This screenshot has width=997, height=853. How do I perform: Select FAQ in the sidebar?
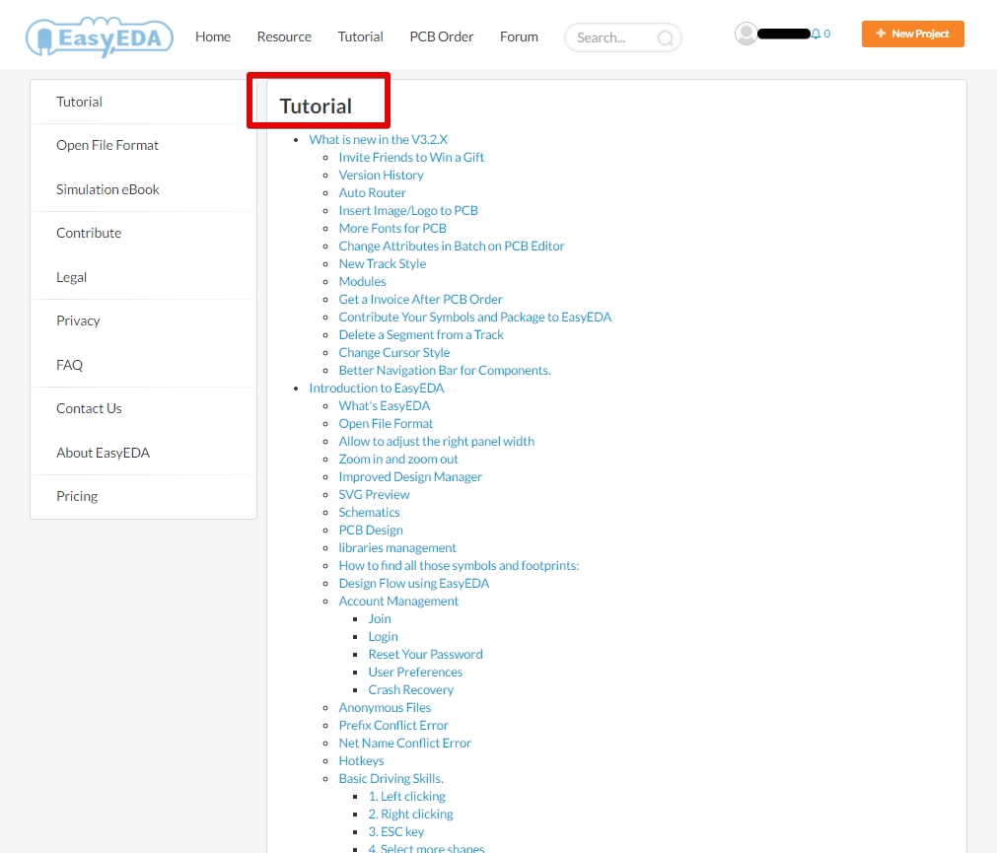click(69, 366)
